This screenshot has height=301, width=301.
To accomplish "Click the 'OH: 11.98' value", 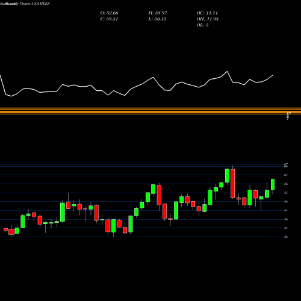I will coord(208,19).
